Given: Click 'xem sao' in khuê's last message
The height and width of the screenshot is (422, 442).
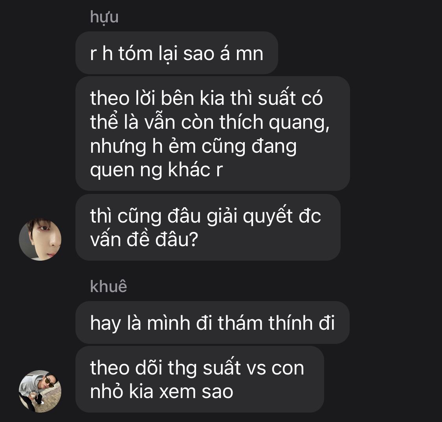Looking at the screenshot, I should (196, 392).
